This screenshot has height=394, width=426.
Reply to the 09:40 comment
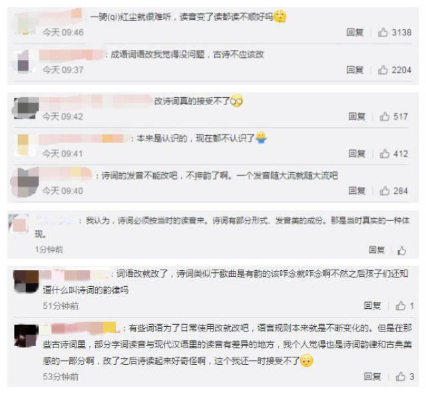click(357, 191)
